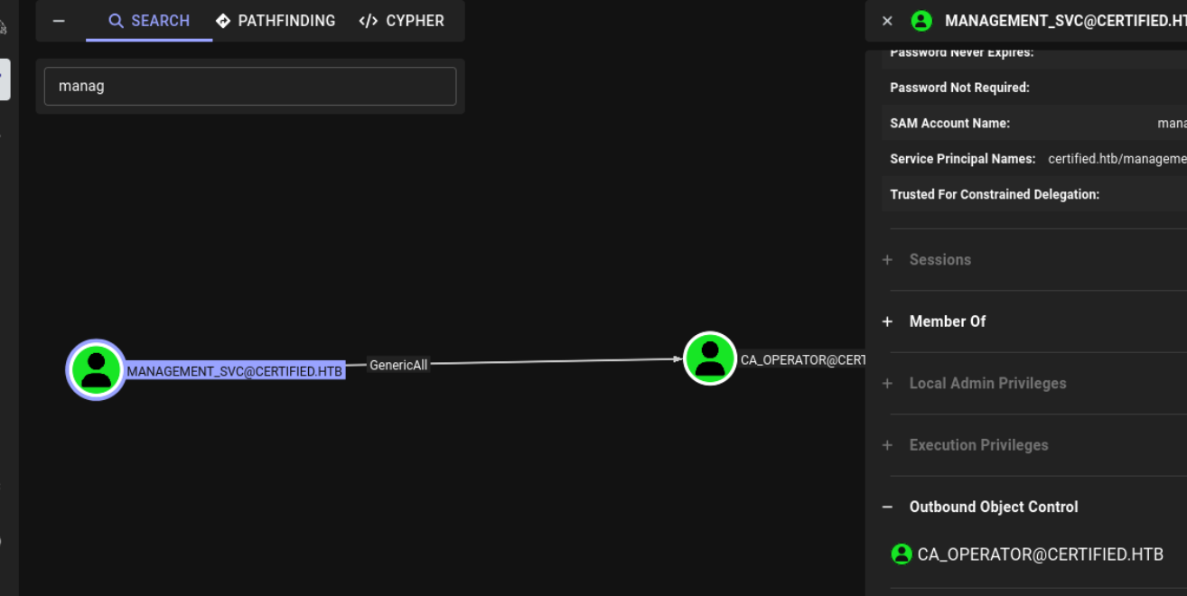Click the highlighted MANAGEMENT_SVC@CERTIFIED.HTB graph label
Screen dimensions: 1187x596
235,371
